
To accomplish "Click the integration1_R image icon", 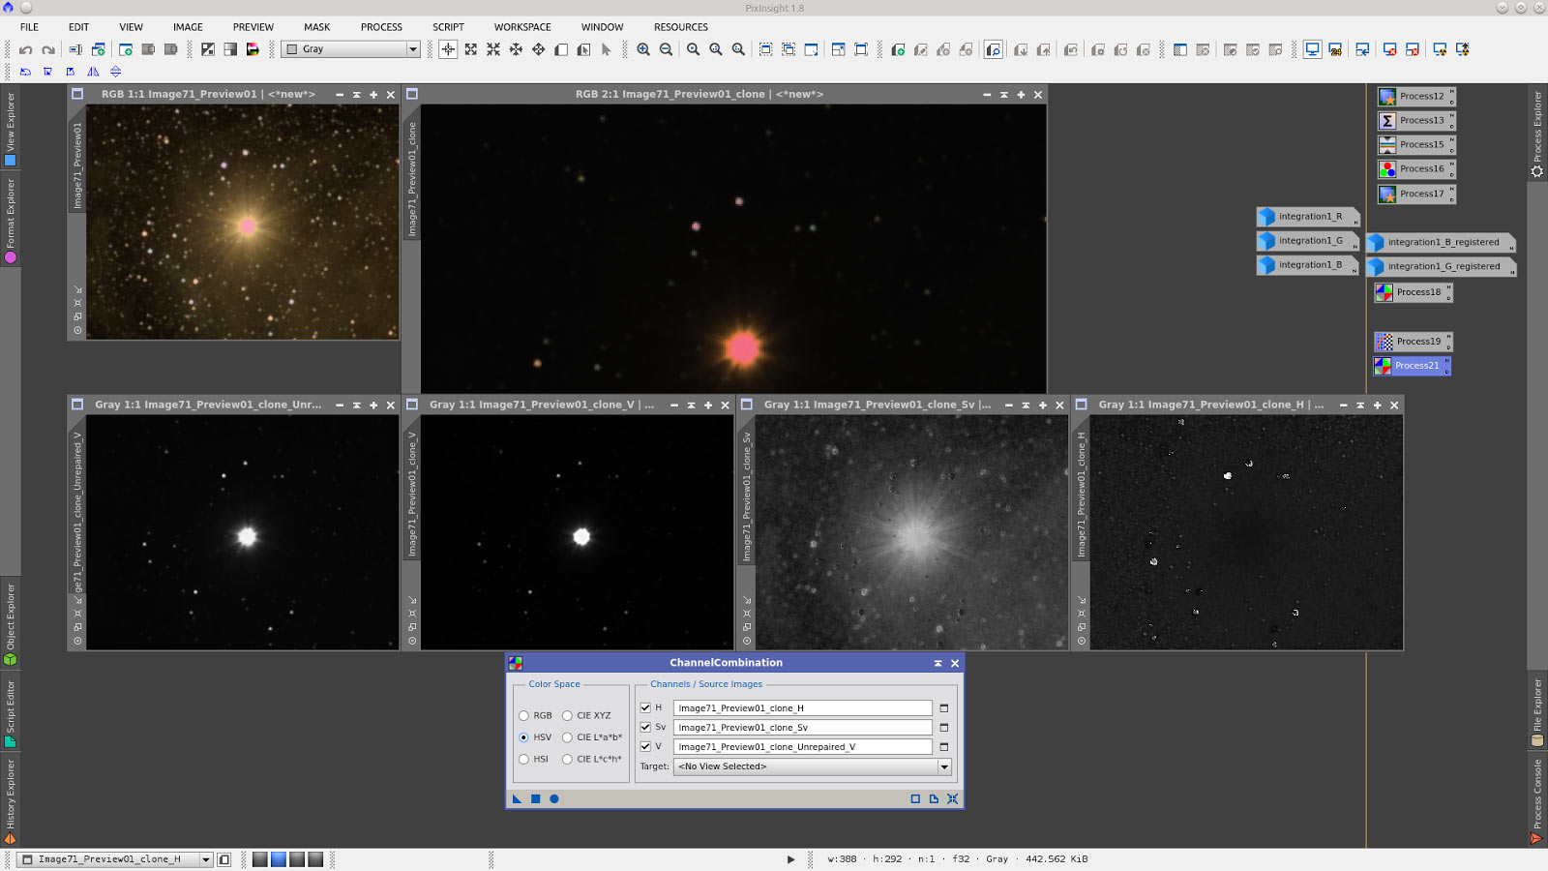I will 1307,217.
